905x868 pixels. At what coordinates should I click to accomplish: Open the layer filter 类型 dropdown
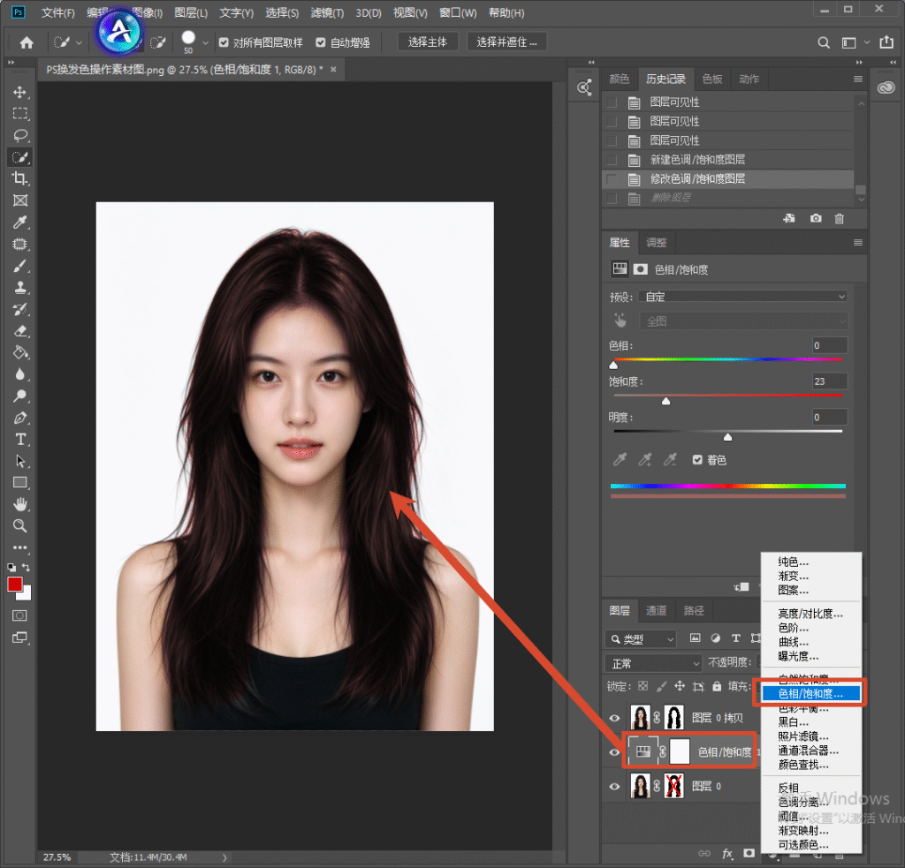pyautogui.click(x=641, y=639)
